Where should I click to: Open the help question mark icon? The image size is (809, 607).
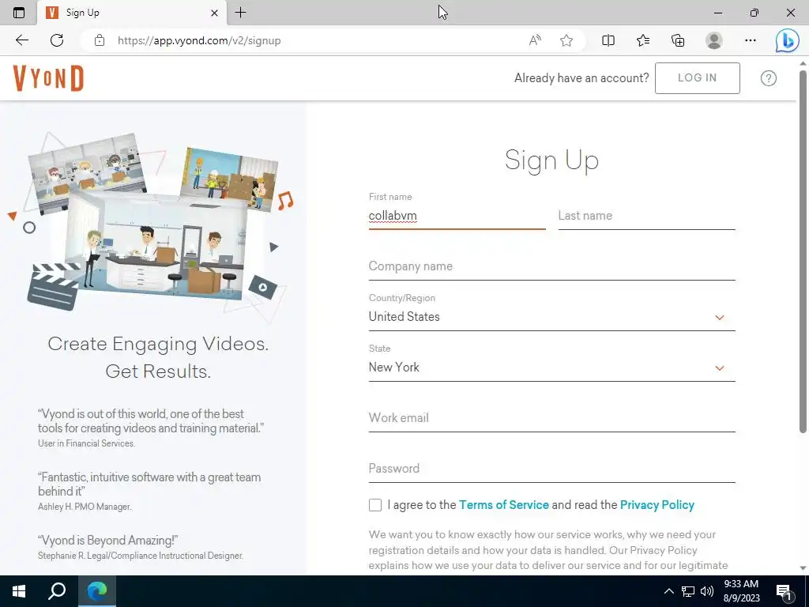pyautogui.click(x=768, y=78)
